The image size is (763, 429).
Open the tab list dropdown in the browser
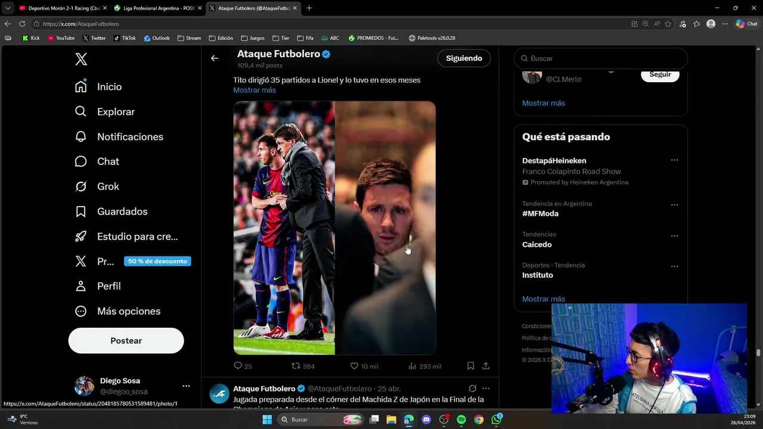(x=8, y=8)
